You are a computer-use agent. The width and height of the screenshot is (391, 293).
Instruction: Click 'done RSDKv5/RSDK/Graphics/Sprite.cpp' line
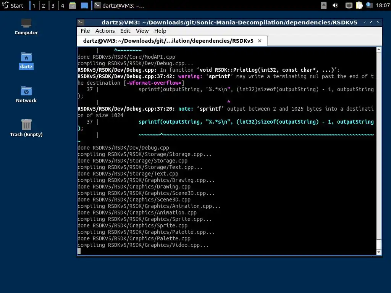coord(132,225)
